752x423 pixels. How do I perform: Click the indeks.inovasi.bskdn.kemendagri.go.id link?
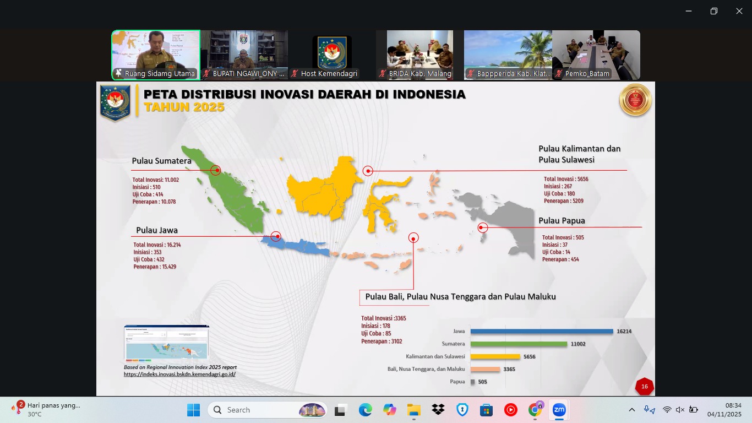point(179,375)
